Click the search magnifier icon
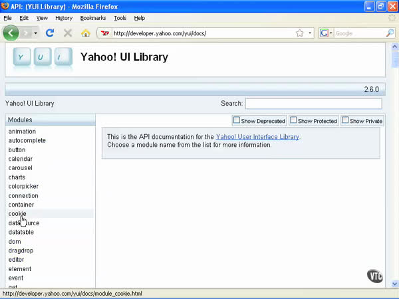This screenshot has height=299, width=399. point(390,33)
